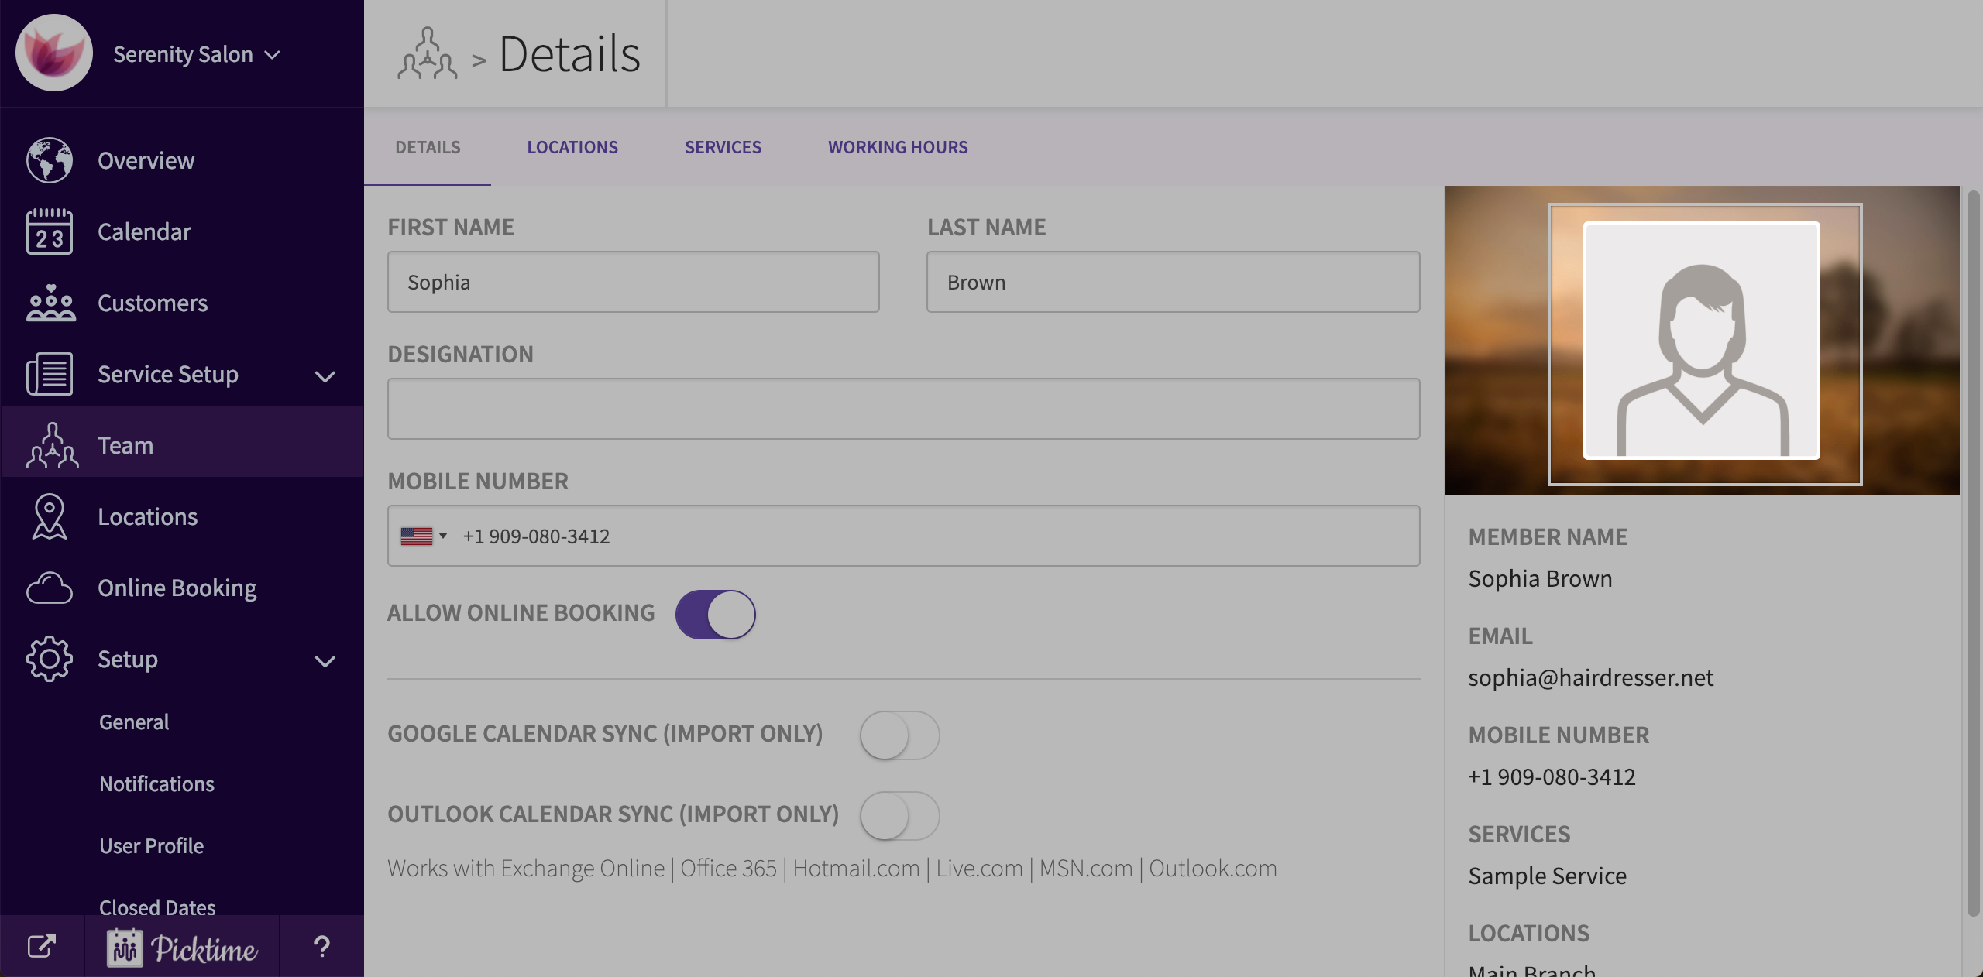
Task: Click the Online Booking cloud icon
Action: point(50,588)
